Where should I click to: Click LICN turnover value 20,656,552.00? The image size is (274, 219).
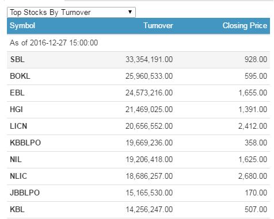click(x=149, y=126)
